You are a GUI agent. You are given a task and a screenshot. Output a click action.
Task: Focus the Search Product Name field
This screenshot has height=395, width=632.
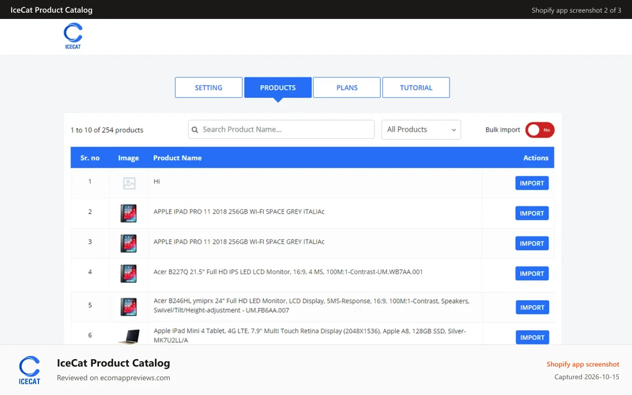pos(281,130)
